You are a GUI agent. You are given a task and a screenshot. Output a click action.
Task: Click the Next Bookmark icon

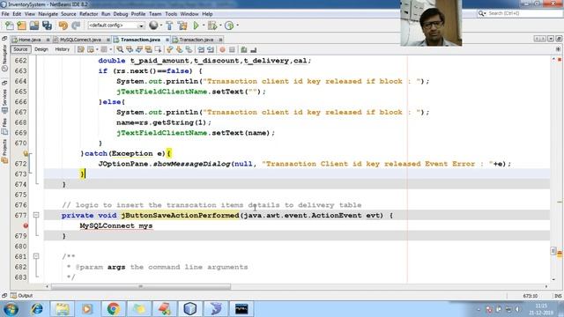coord(179,49)
